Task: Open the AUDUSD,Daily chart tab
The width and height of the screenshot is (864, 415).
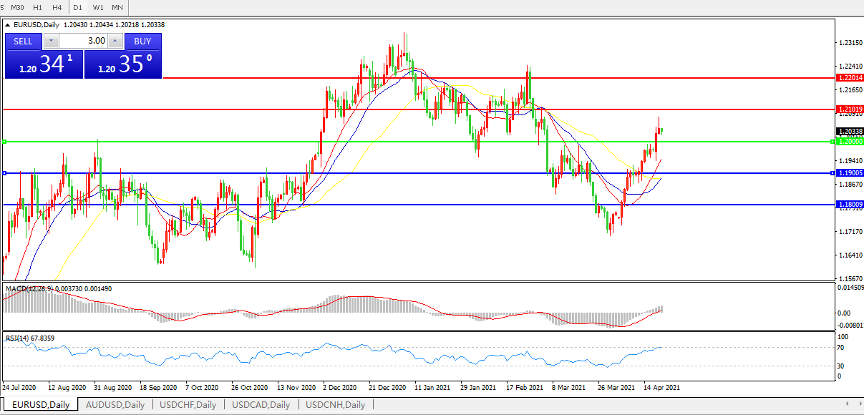Action: (115, 405)
